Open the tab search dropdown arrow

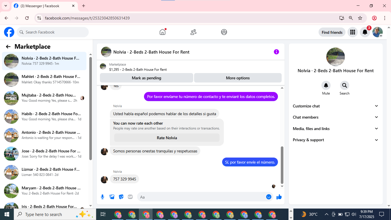tap(5, 6)
